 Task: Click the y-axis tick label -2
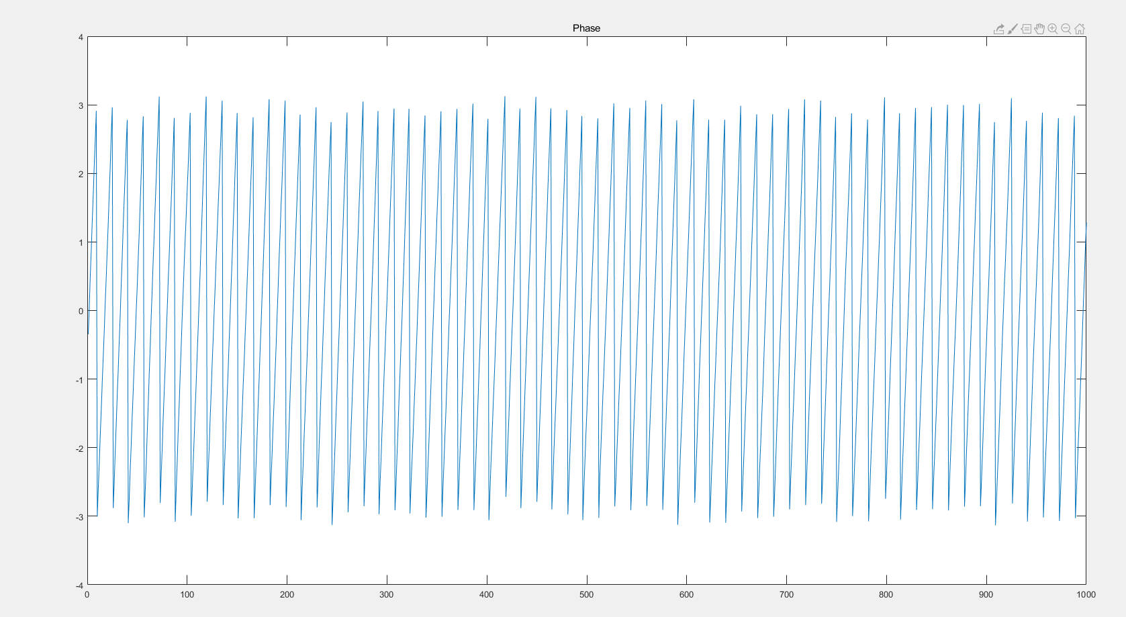tap(80, 448)
